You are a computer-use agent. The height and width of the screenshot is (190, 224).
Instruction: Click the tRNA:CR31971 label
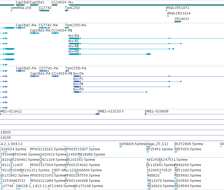point(177,8)
